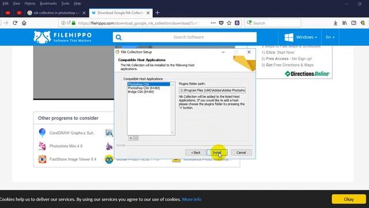The image size is (369, 208).
Task: Click the Firefox Search box
Action: click(x=273, y=23)
